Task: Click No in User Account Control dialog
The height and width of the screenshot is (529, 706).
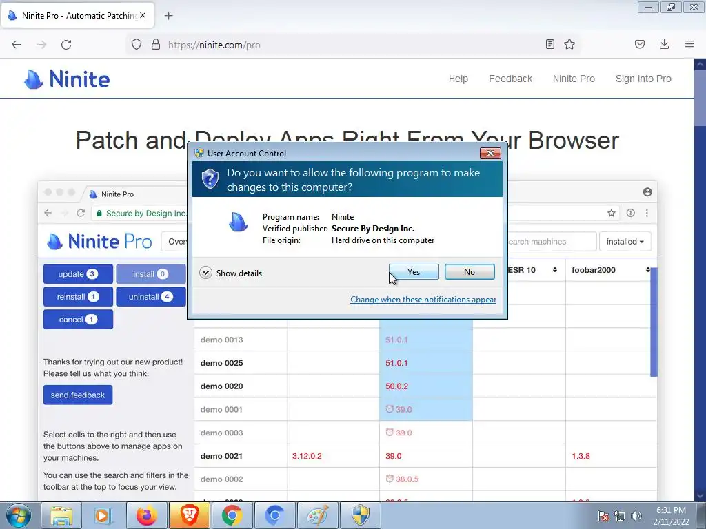Action: [x=470, y=271]
